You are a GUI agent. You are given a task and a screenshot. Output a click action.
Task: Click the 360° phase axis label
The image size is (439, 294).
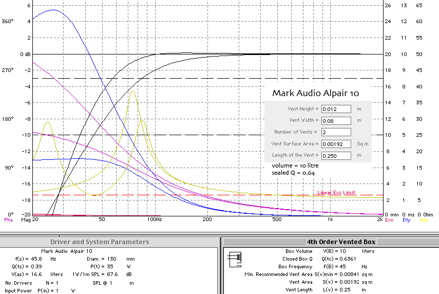coord(8,22)
